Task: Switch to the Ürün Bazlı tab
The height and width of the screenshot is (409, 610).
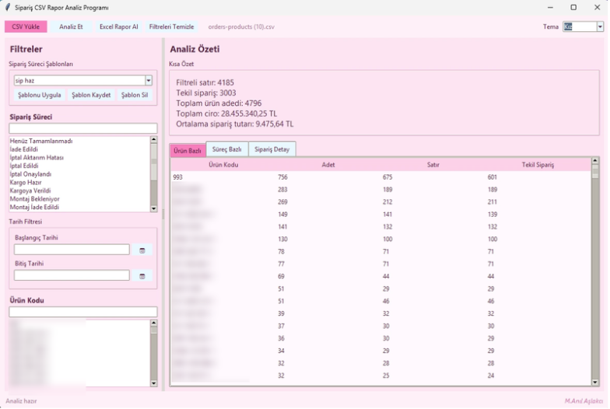Action: point(188,151)
